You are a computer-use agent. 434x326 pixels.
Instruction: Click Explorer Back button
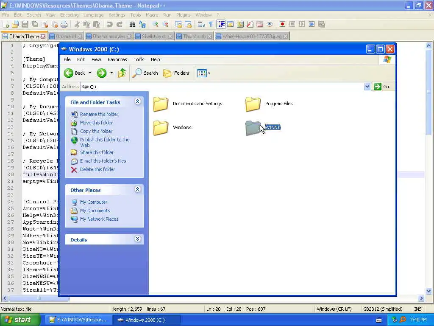point(75,73)
